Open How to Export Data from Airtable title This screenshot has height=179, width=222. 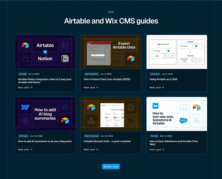[107, 79]
